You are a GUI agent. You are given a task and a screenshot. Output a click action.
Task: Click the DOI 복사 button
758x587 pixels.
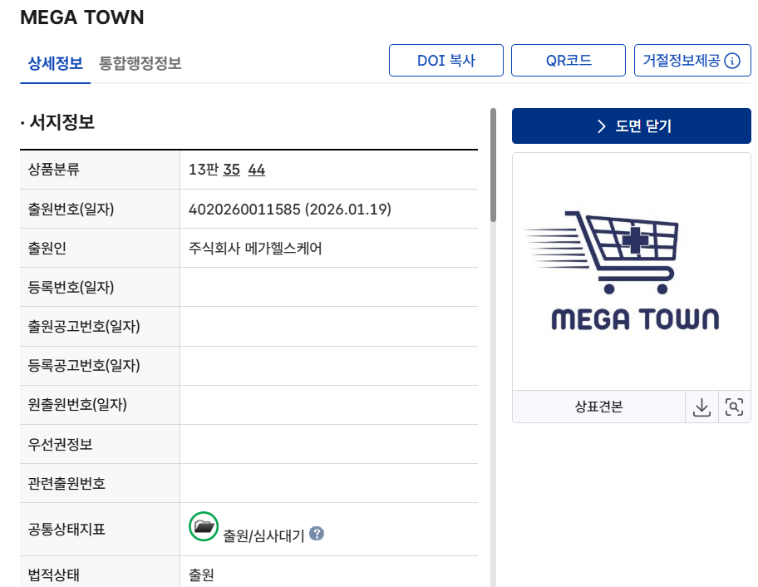pos(446,61)
